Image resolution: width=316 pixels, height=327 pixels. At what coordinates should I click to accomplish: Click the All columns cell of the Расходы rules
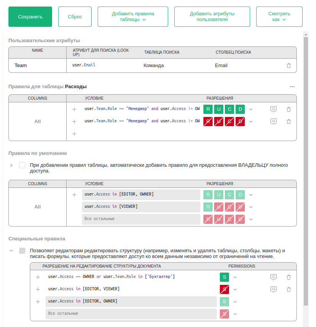[x=38, y=122]
